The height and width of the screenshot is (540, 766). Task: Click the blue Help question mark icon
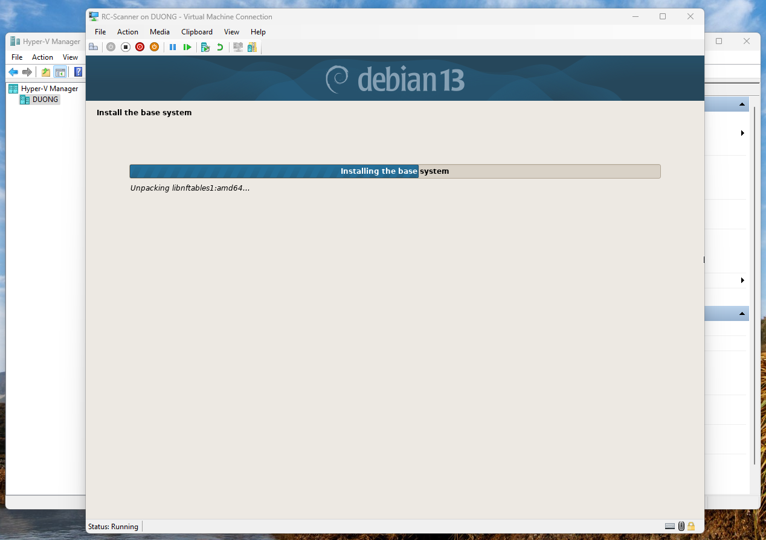[x=78, y=72]
